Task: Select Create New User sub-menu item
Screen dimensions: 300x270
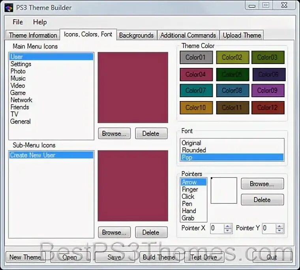Action: 51,155
